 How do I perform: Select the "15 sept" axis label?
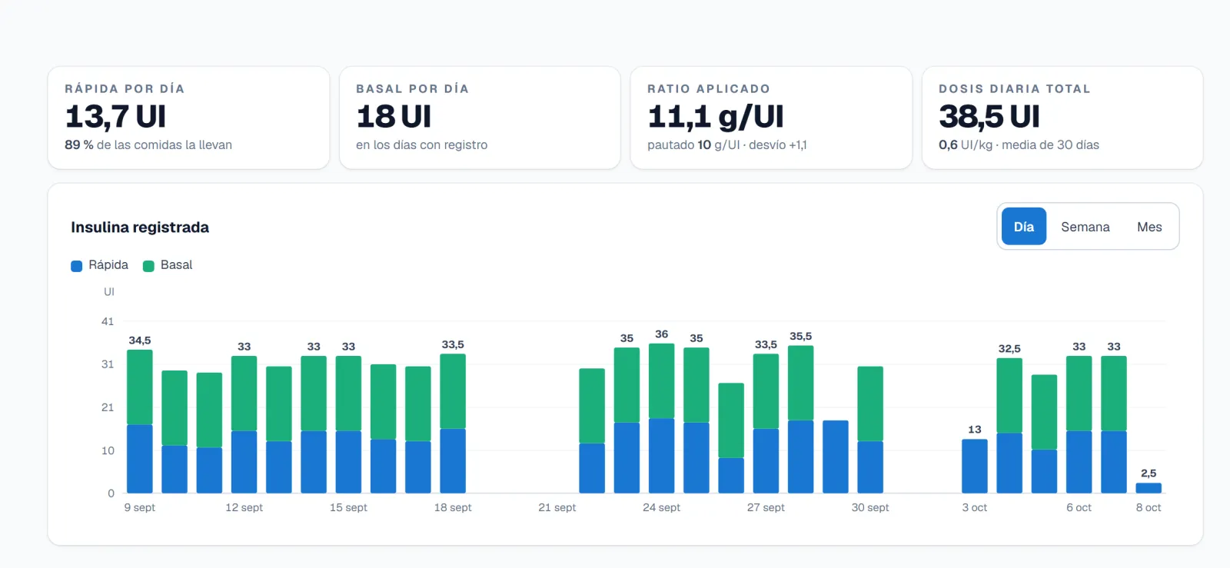[x=348, y=507]
